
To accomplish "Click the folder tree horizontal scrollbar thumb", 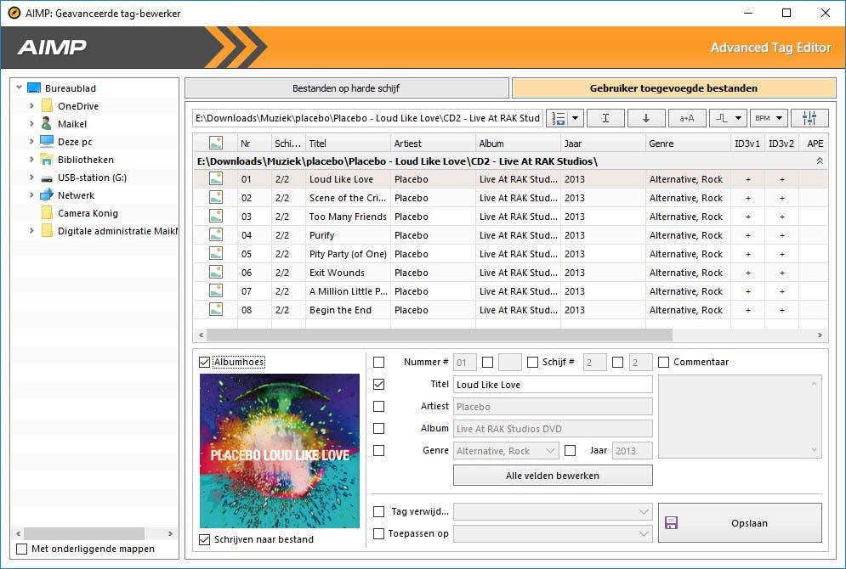I will pyautogui.click(x=84, y=533).
